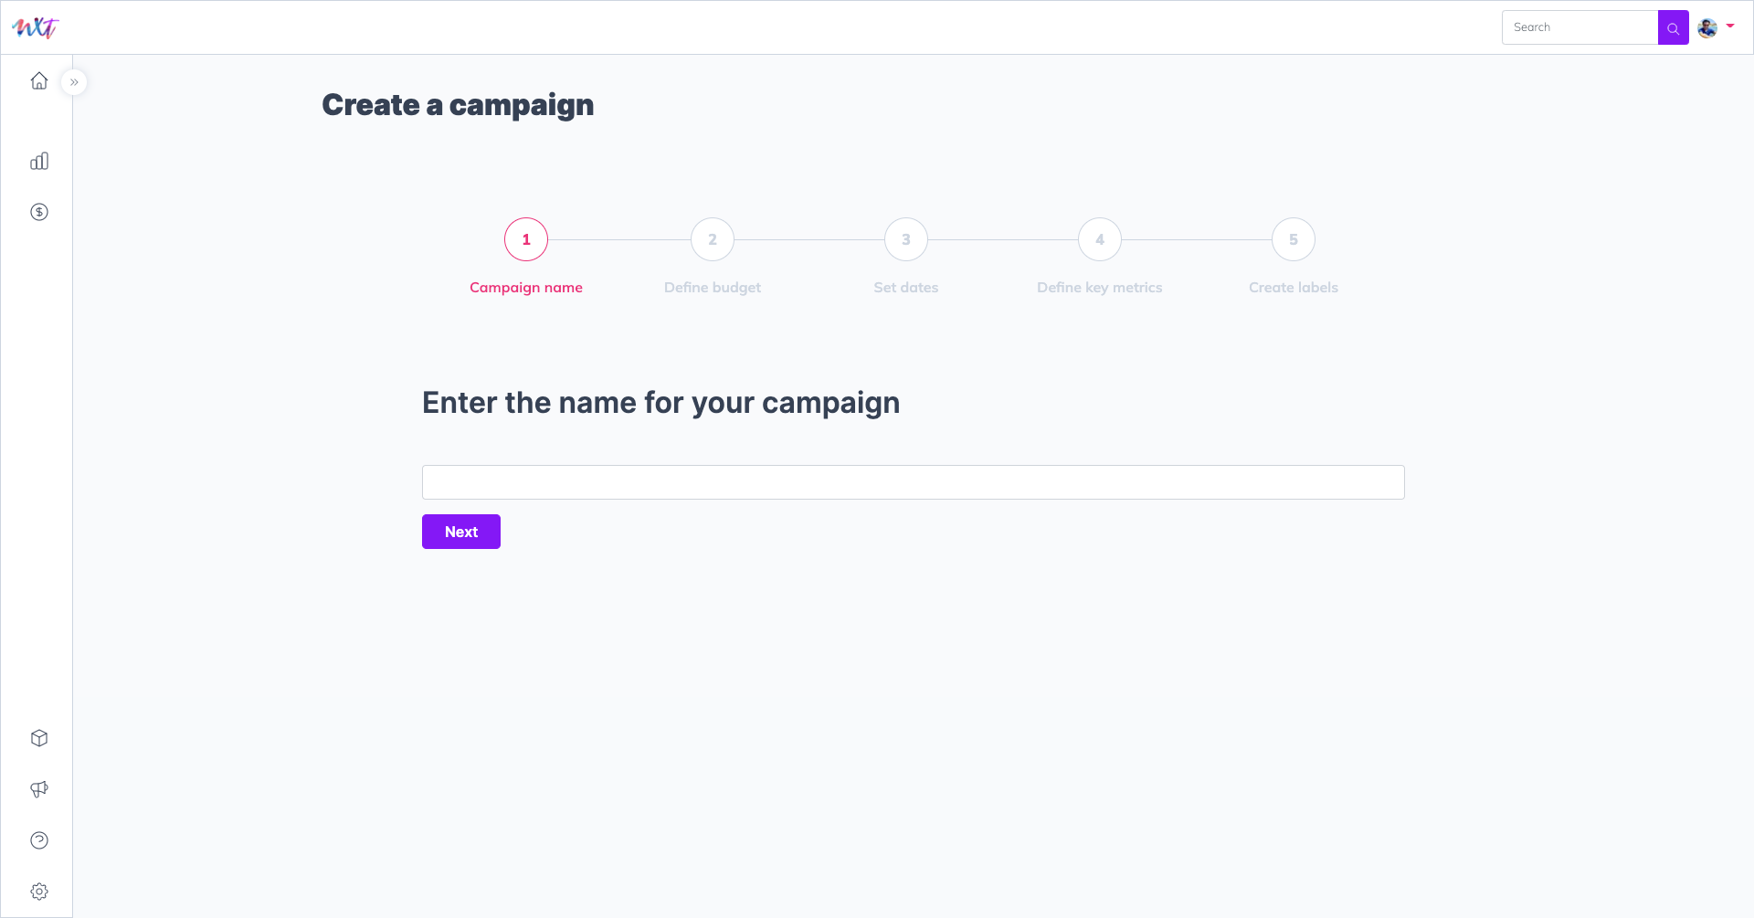This screenshot has height=918, width=1754.
Task: Click the home icon in sidebar
Action: pos(39,80)
